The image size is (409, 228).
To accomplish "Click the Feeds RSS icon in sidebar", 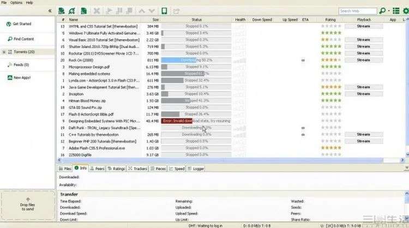I will pyautogui.click(x=10, y=65).
